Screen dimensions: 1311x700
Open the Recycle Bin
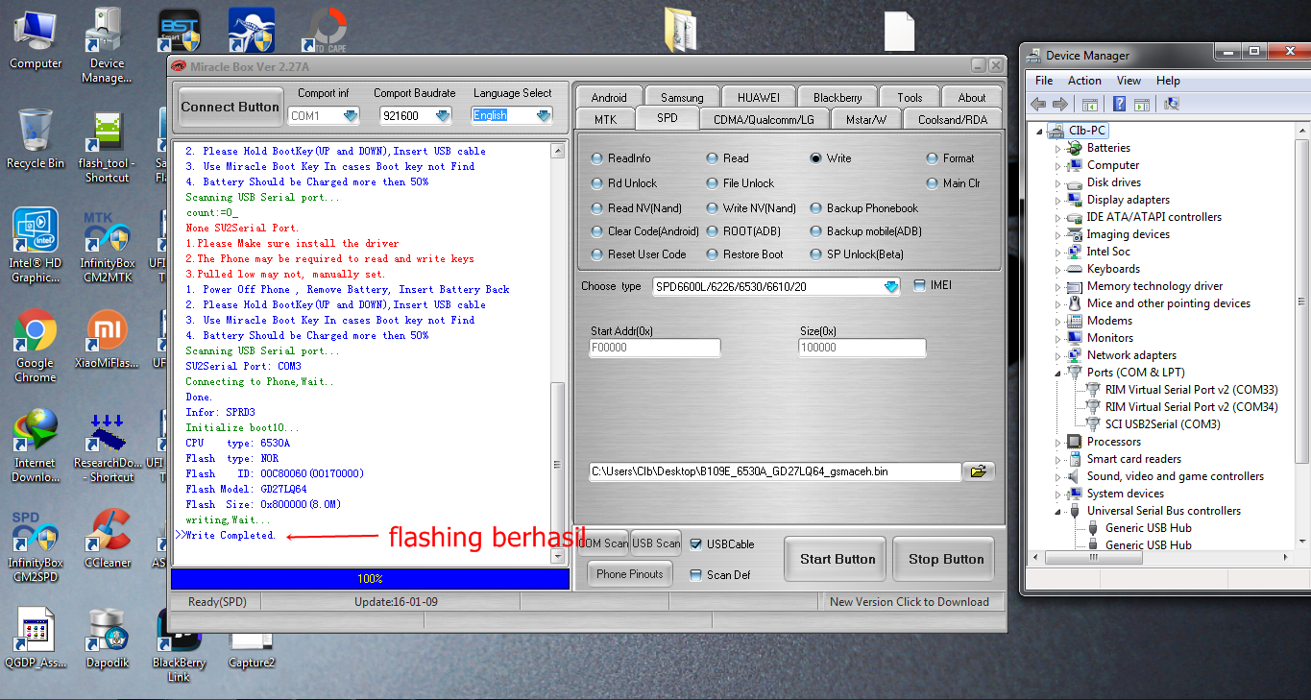pyautogui.click(x=36, y=138)
